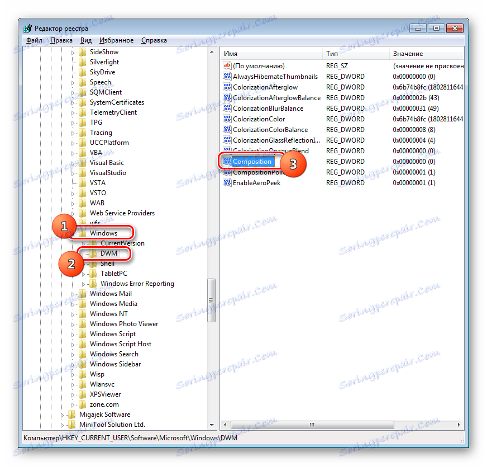Expand the Windows Error Reporting subkey

point(83,284)
